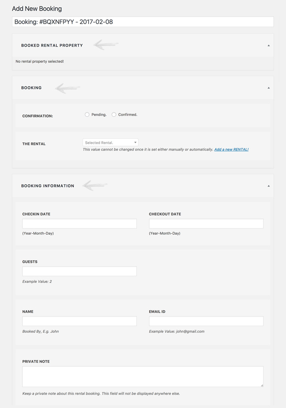286x408 pixels.
Task: Click into the Guests input box
Action: click(79, 271)
